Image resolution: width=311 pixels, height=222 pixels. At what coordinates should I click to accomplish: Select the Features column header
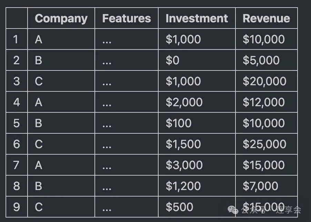click(127, 18)
